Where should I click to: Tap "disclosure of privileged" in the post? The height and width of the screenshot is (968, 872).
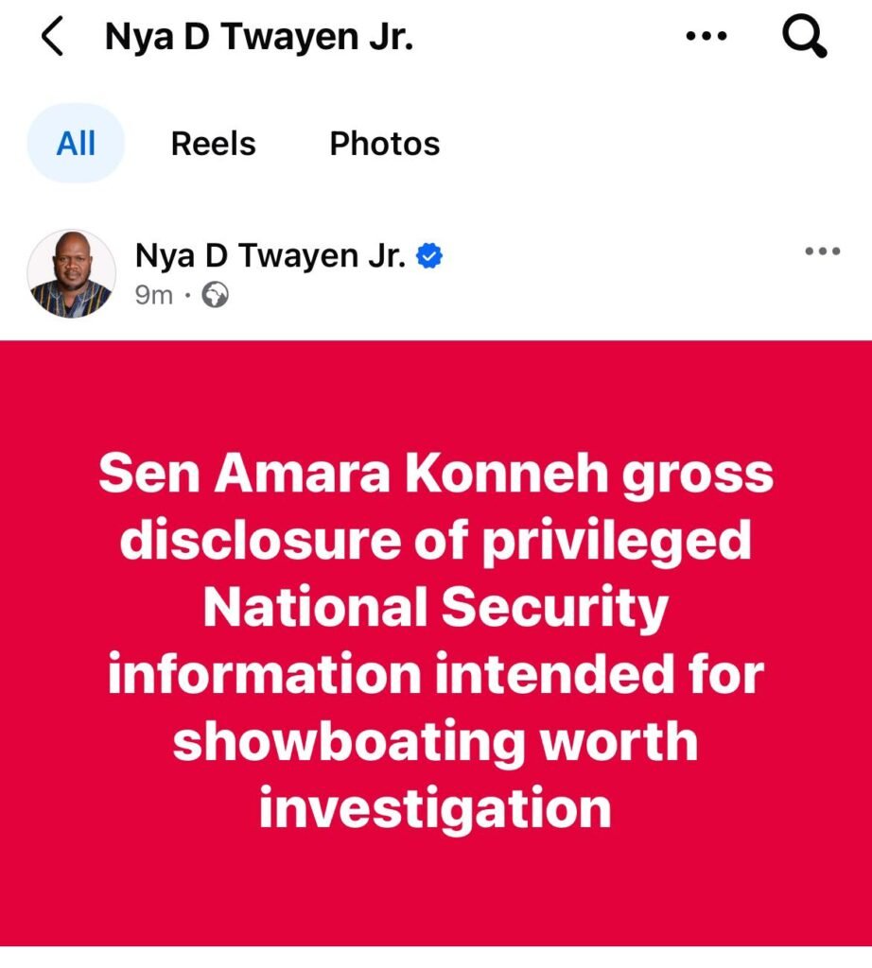click(x=436, y=540)
